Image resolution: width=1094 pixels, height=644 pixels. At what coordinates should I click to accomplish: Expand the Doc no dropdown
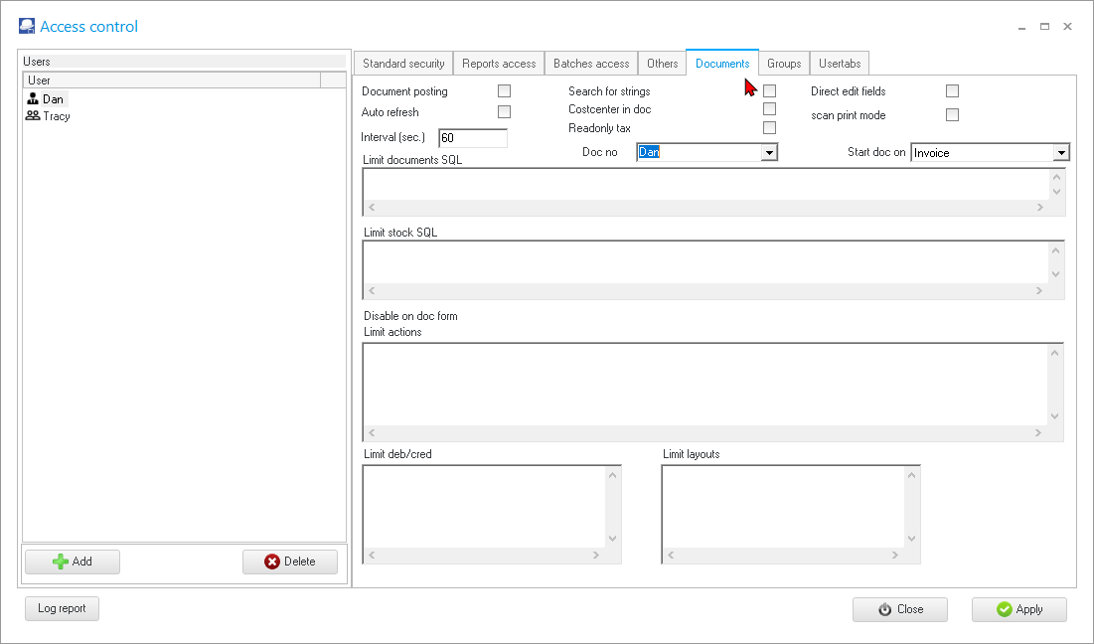[x=768, y=152]
